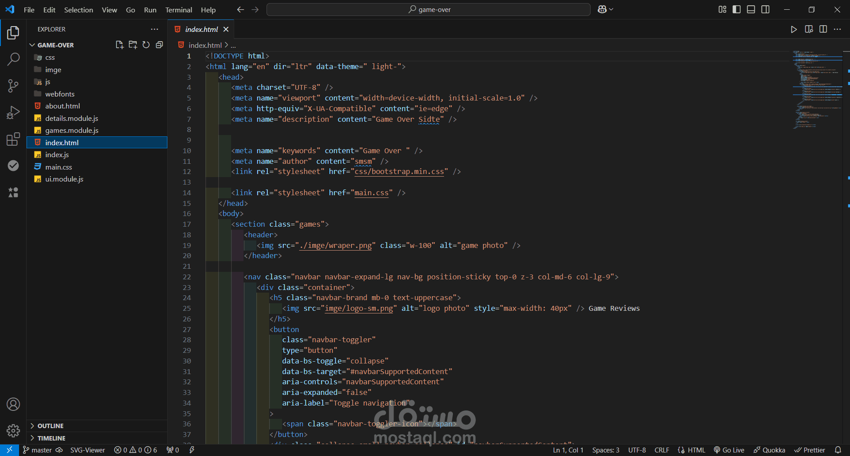Open editor more actions ellipsis
The height and width of the screenshot is (456, 850).
click(837, 29)
